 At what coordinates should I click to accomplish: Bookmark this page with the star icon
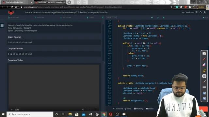click(x=171, y=7)
